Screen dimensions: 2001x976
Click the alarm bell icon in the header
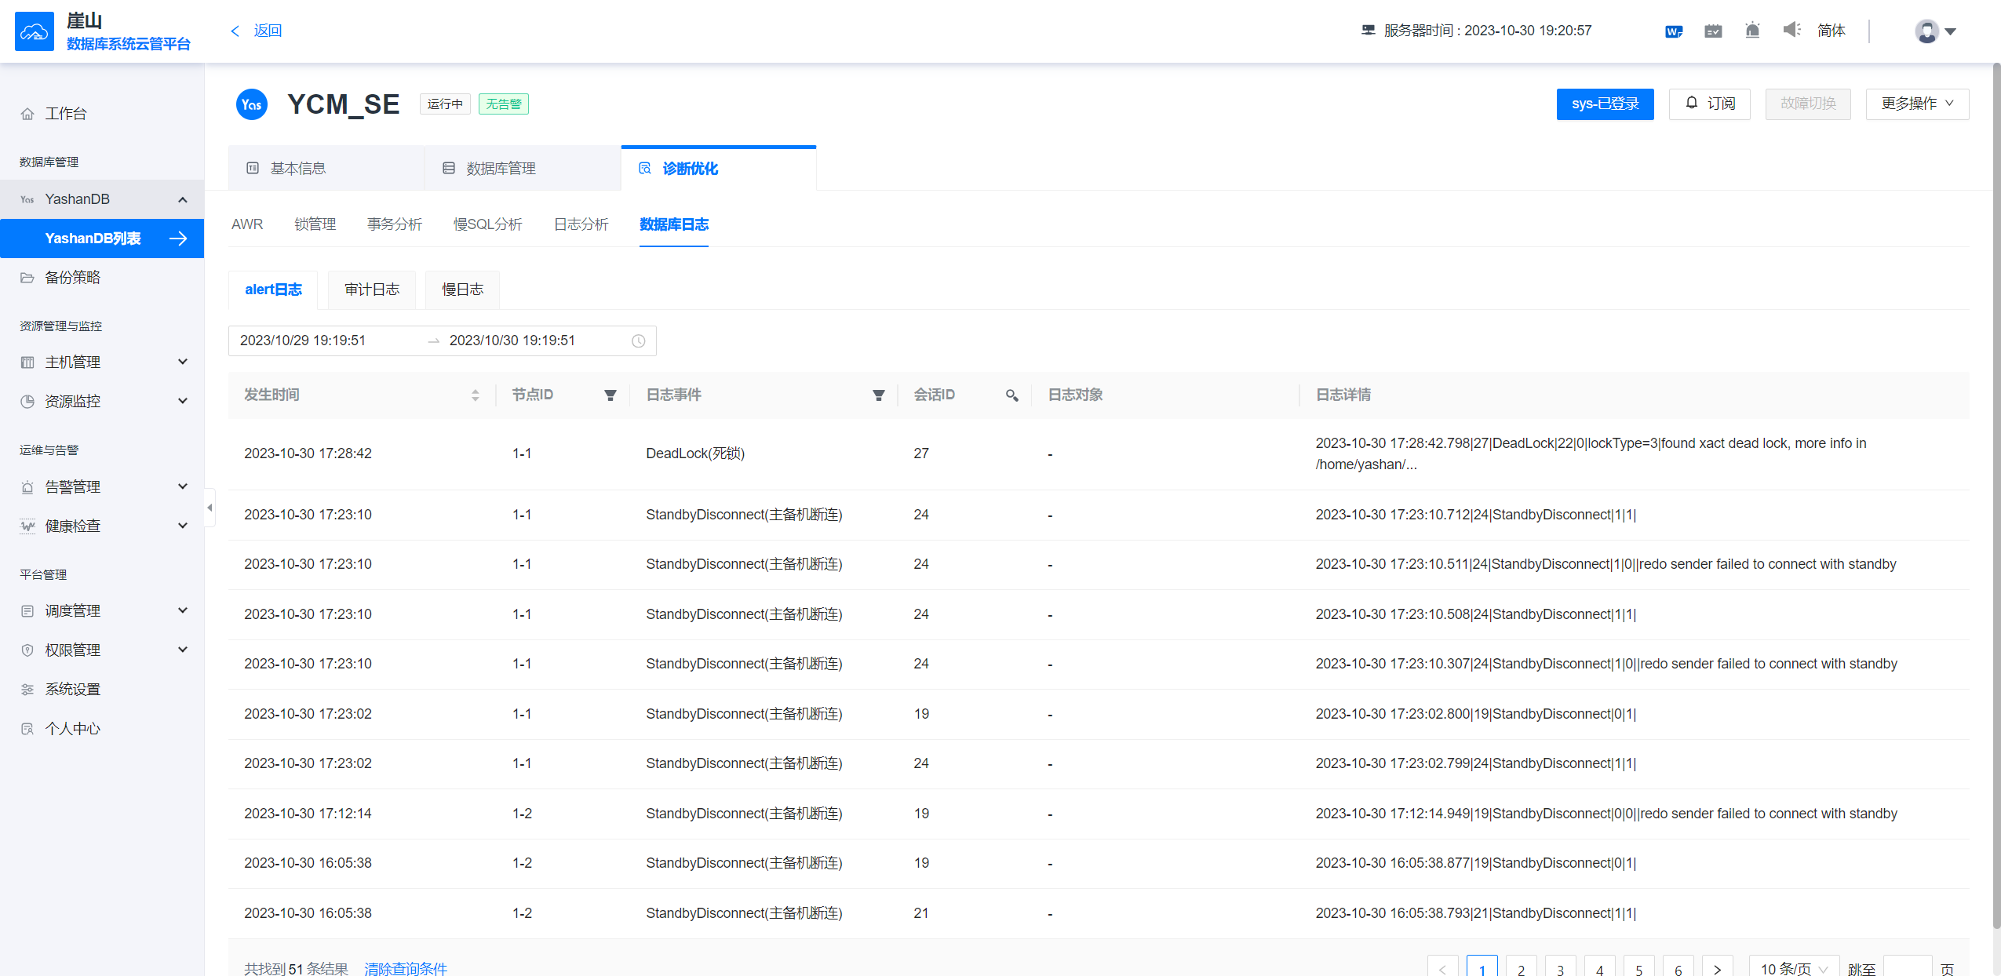click(x=1752, y=31)
